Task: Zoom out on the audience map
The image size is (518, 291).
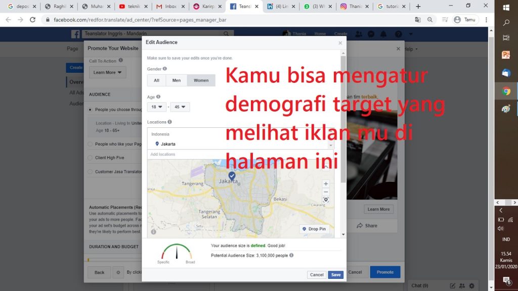Action: (326, 192)
